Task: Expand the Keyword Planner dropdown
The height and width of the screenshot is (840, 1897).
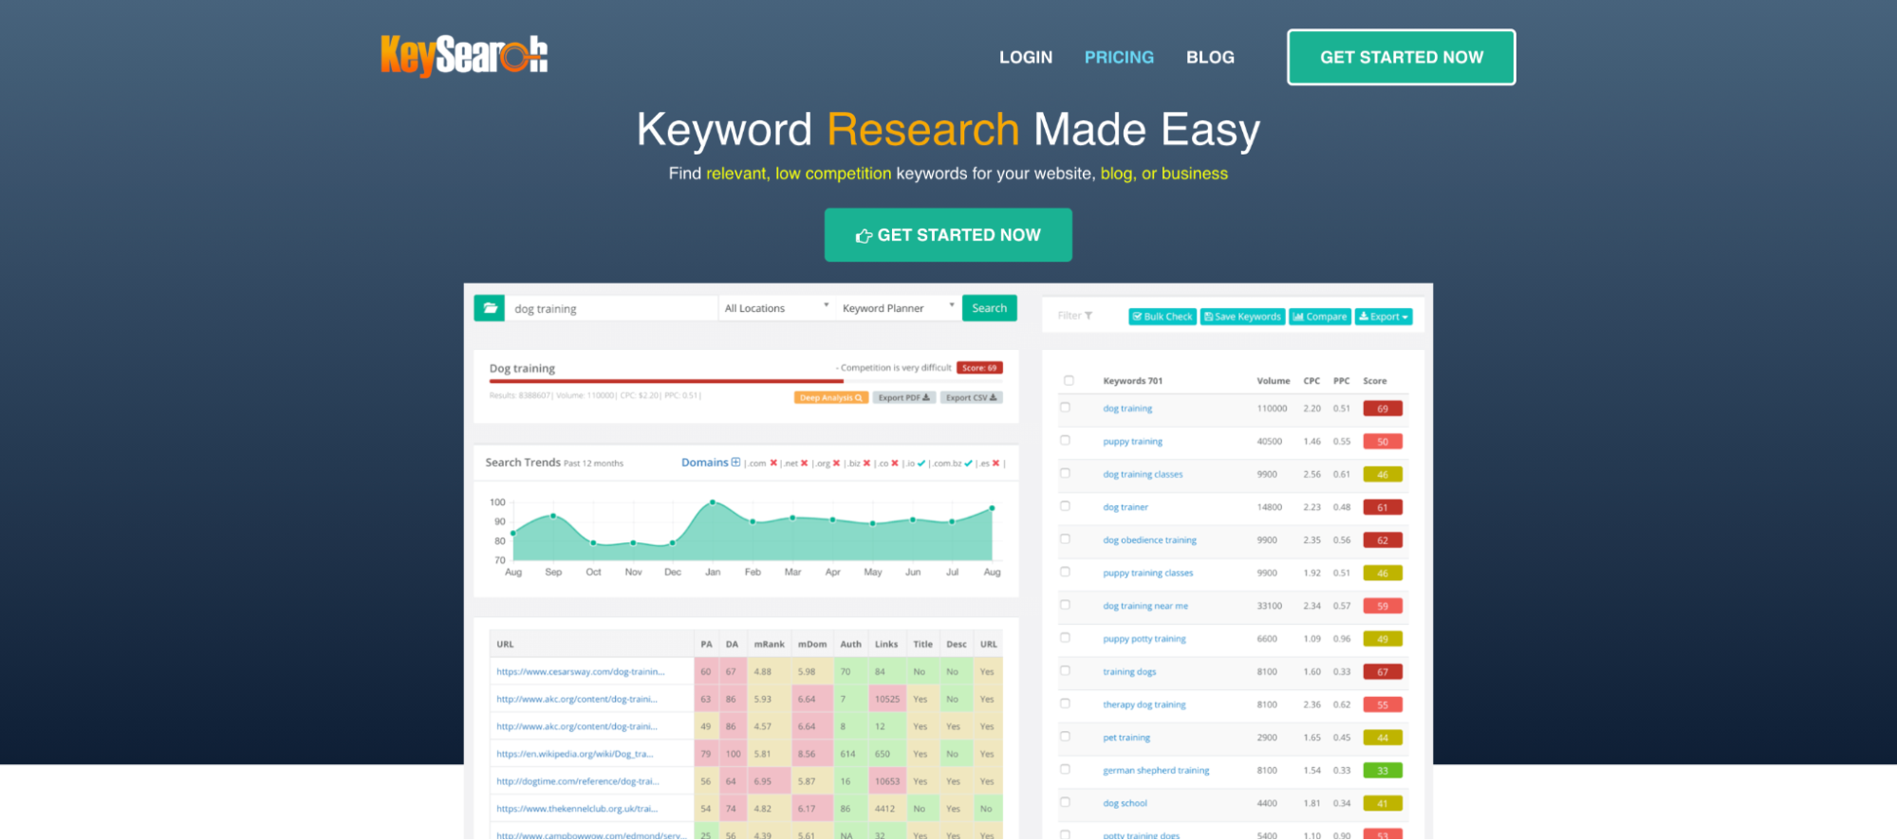Action: (x=897, y=308)
